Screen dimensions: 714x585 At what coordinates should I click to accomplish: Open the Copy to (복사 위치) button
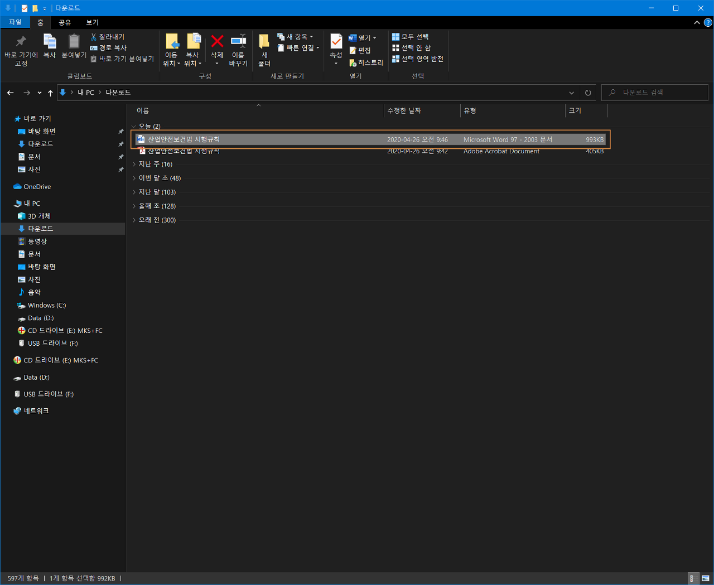pyautogui.click(x=192, y=50)
